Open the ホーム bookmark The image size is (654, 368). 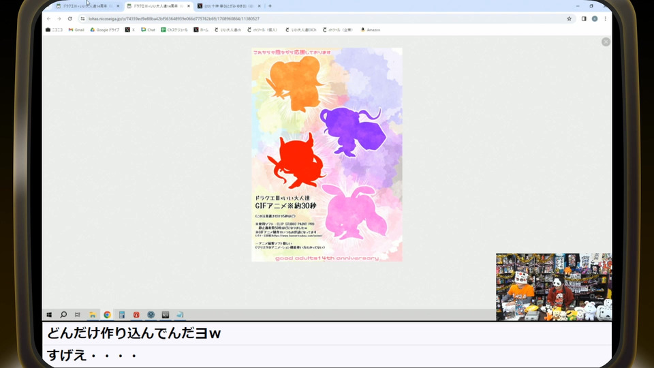[201, 30]
